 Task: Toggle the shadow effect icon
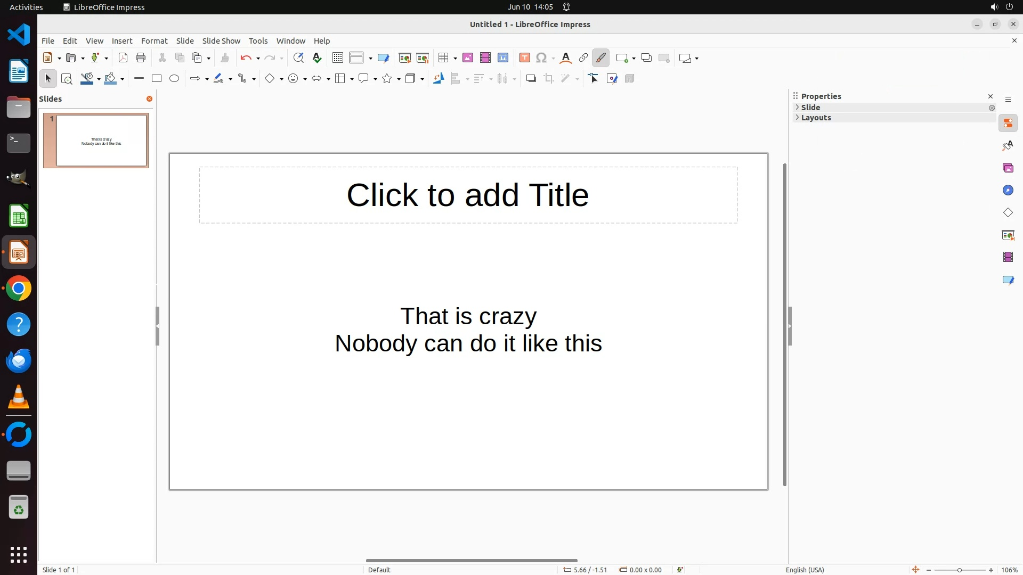click(531, 79)
